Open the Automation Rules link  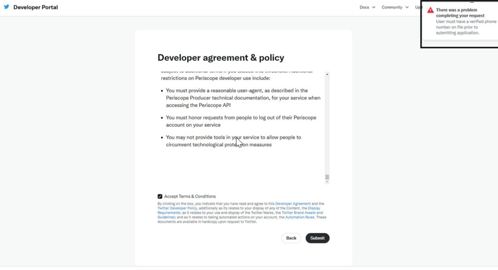[299, 217]
